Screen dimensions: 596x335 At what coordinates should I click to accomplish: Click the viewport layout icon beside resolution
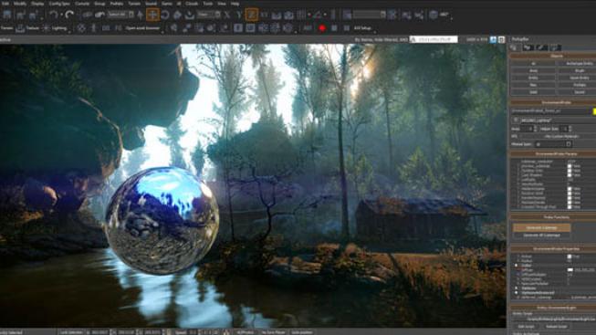pos(501,39)
